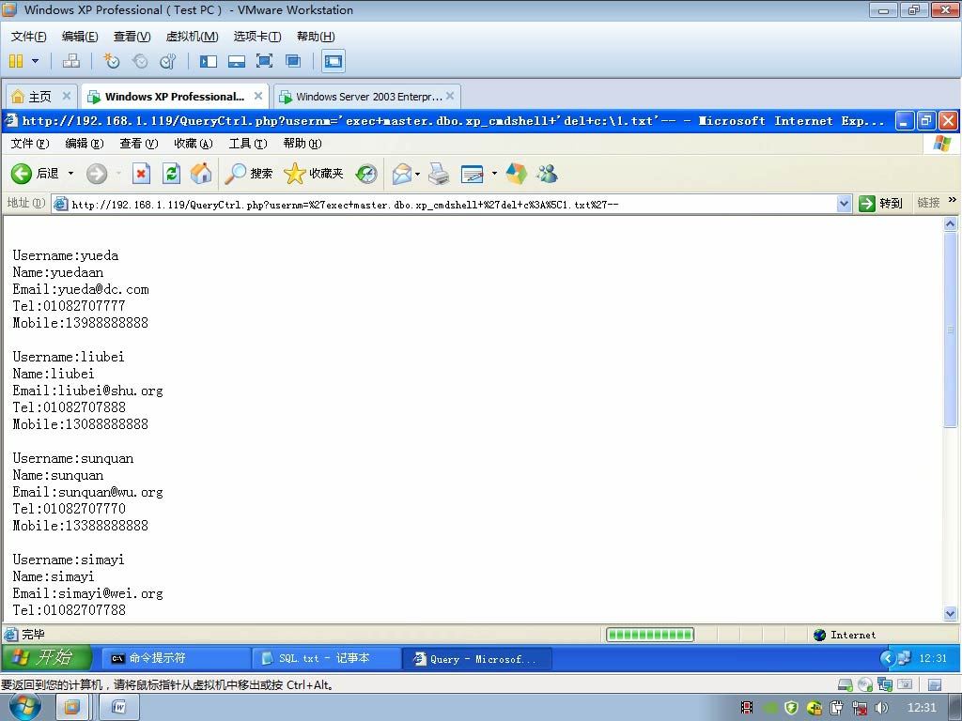Switch to Query Microsoft taskbar item

tap(477, 658)
